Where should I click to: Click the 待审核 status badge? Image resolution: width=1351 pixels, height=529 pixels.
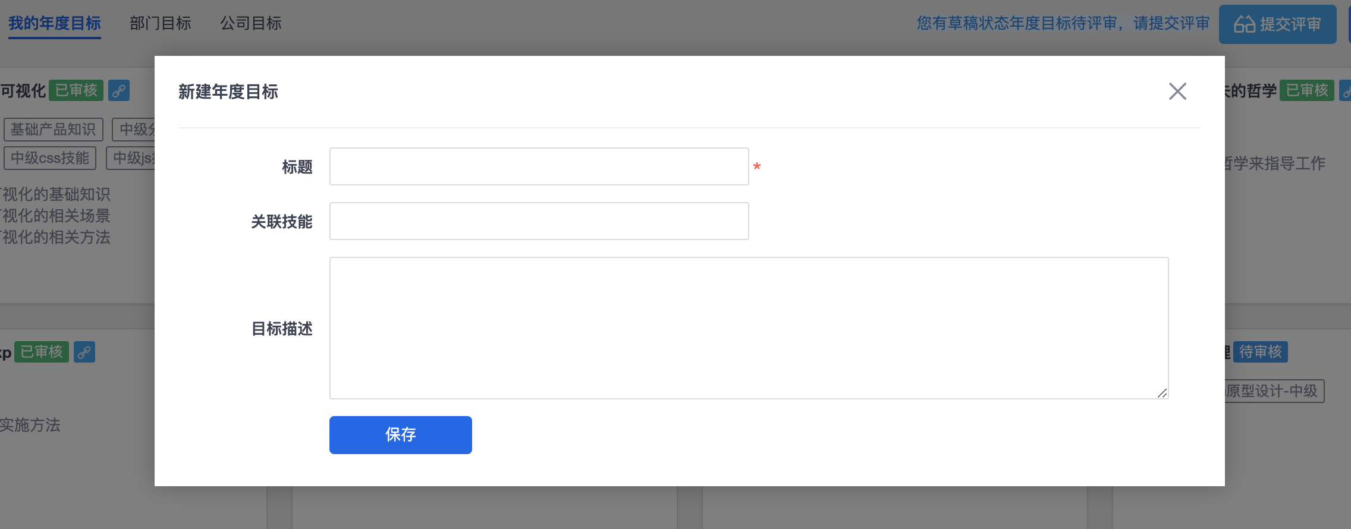pyautogui.click(x=1261, y=352)
